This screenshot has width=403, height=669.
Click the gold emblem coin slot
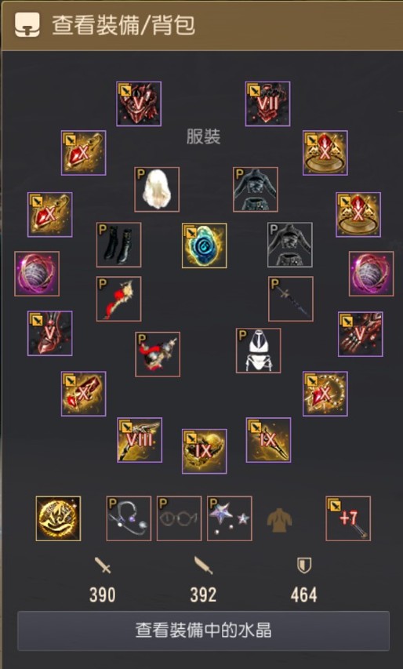(58, 518)
